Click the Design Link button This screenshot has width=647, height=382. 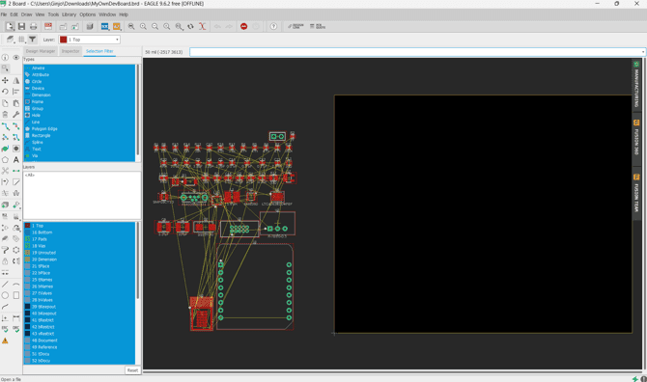coord(295,26)
